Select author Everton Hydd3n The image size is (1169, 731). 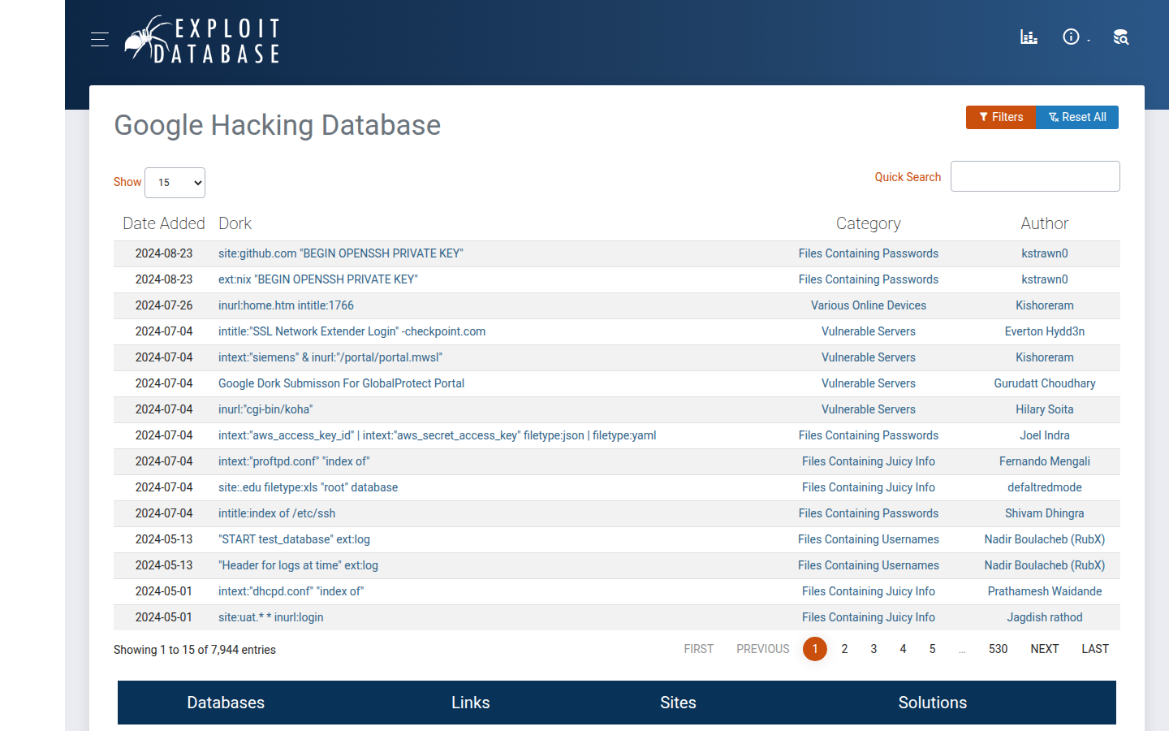pyautogui.click(x=1045, y=331)
